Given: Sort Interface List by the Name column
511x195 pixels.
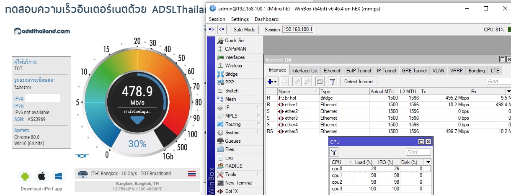Looking at the screenshot, I should click(x=298, y=91).
